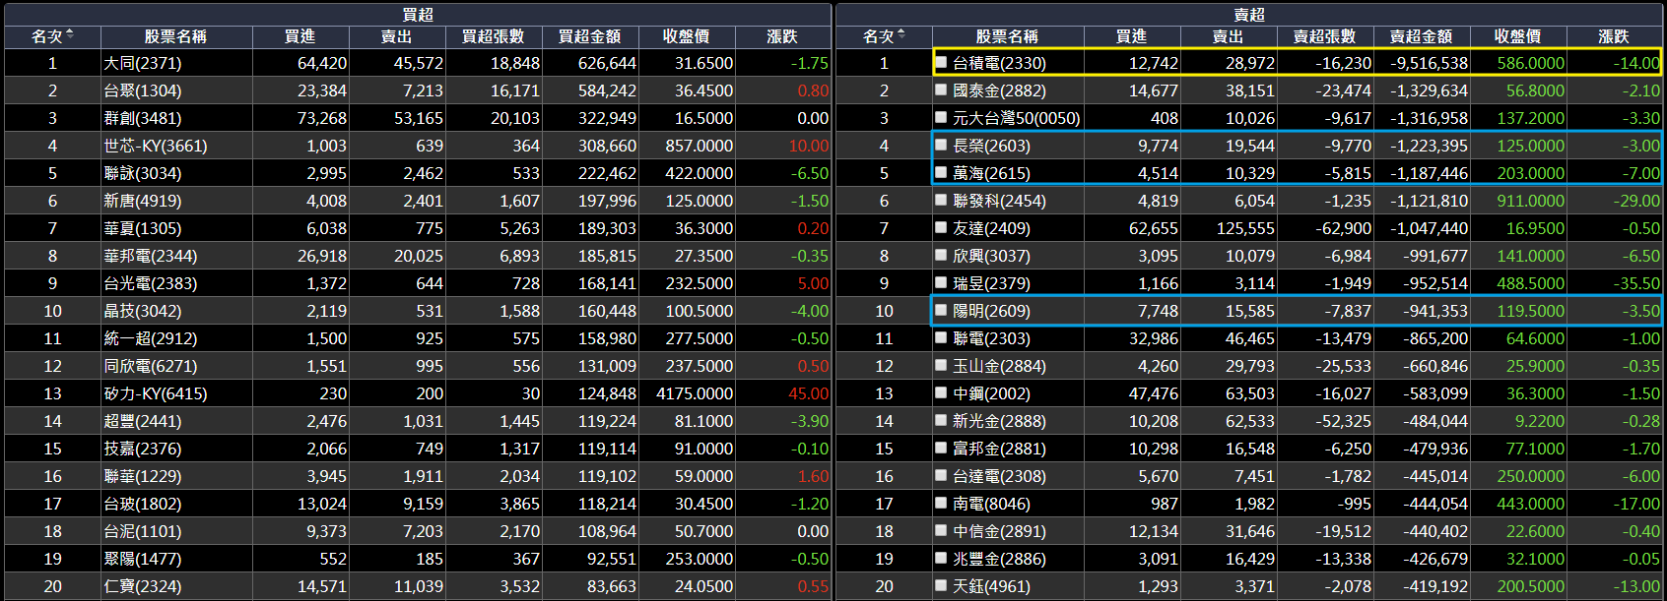Click 漲跌 header in the 賣超 table
This screenshot has height=601, width=1667.
1614,36
